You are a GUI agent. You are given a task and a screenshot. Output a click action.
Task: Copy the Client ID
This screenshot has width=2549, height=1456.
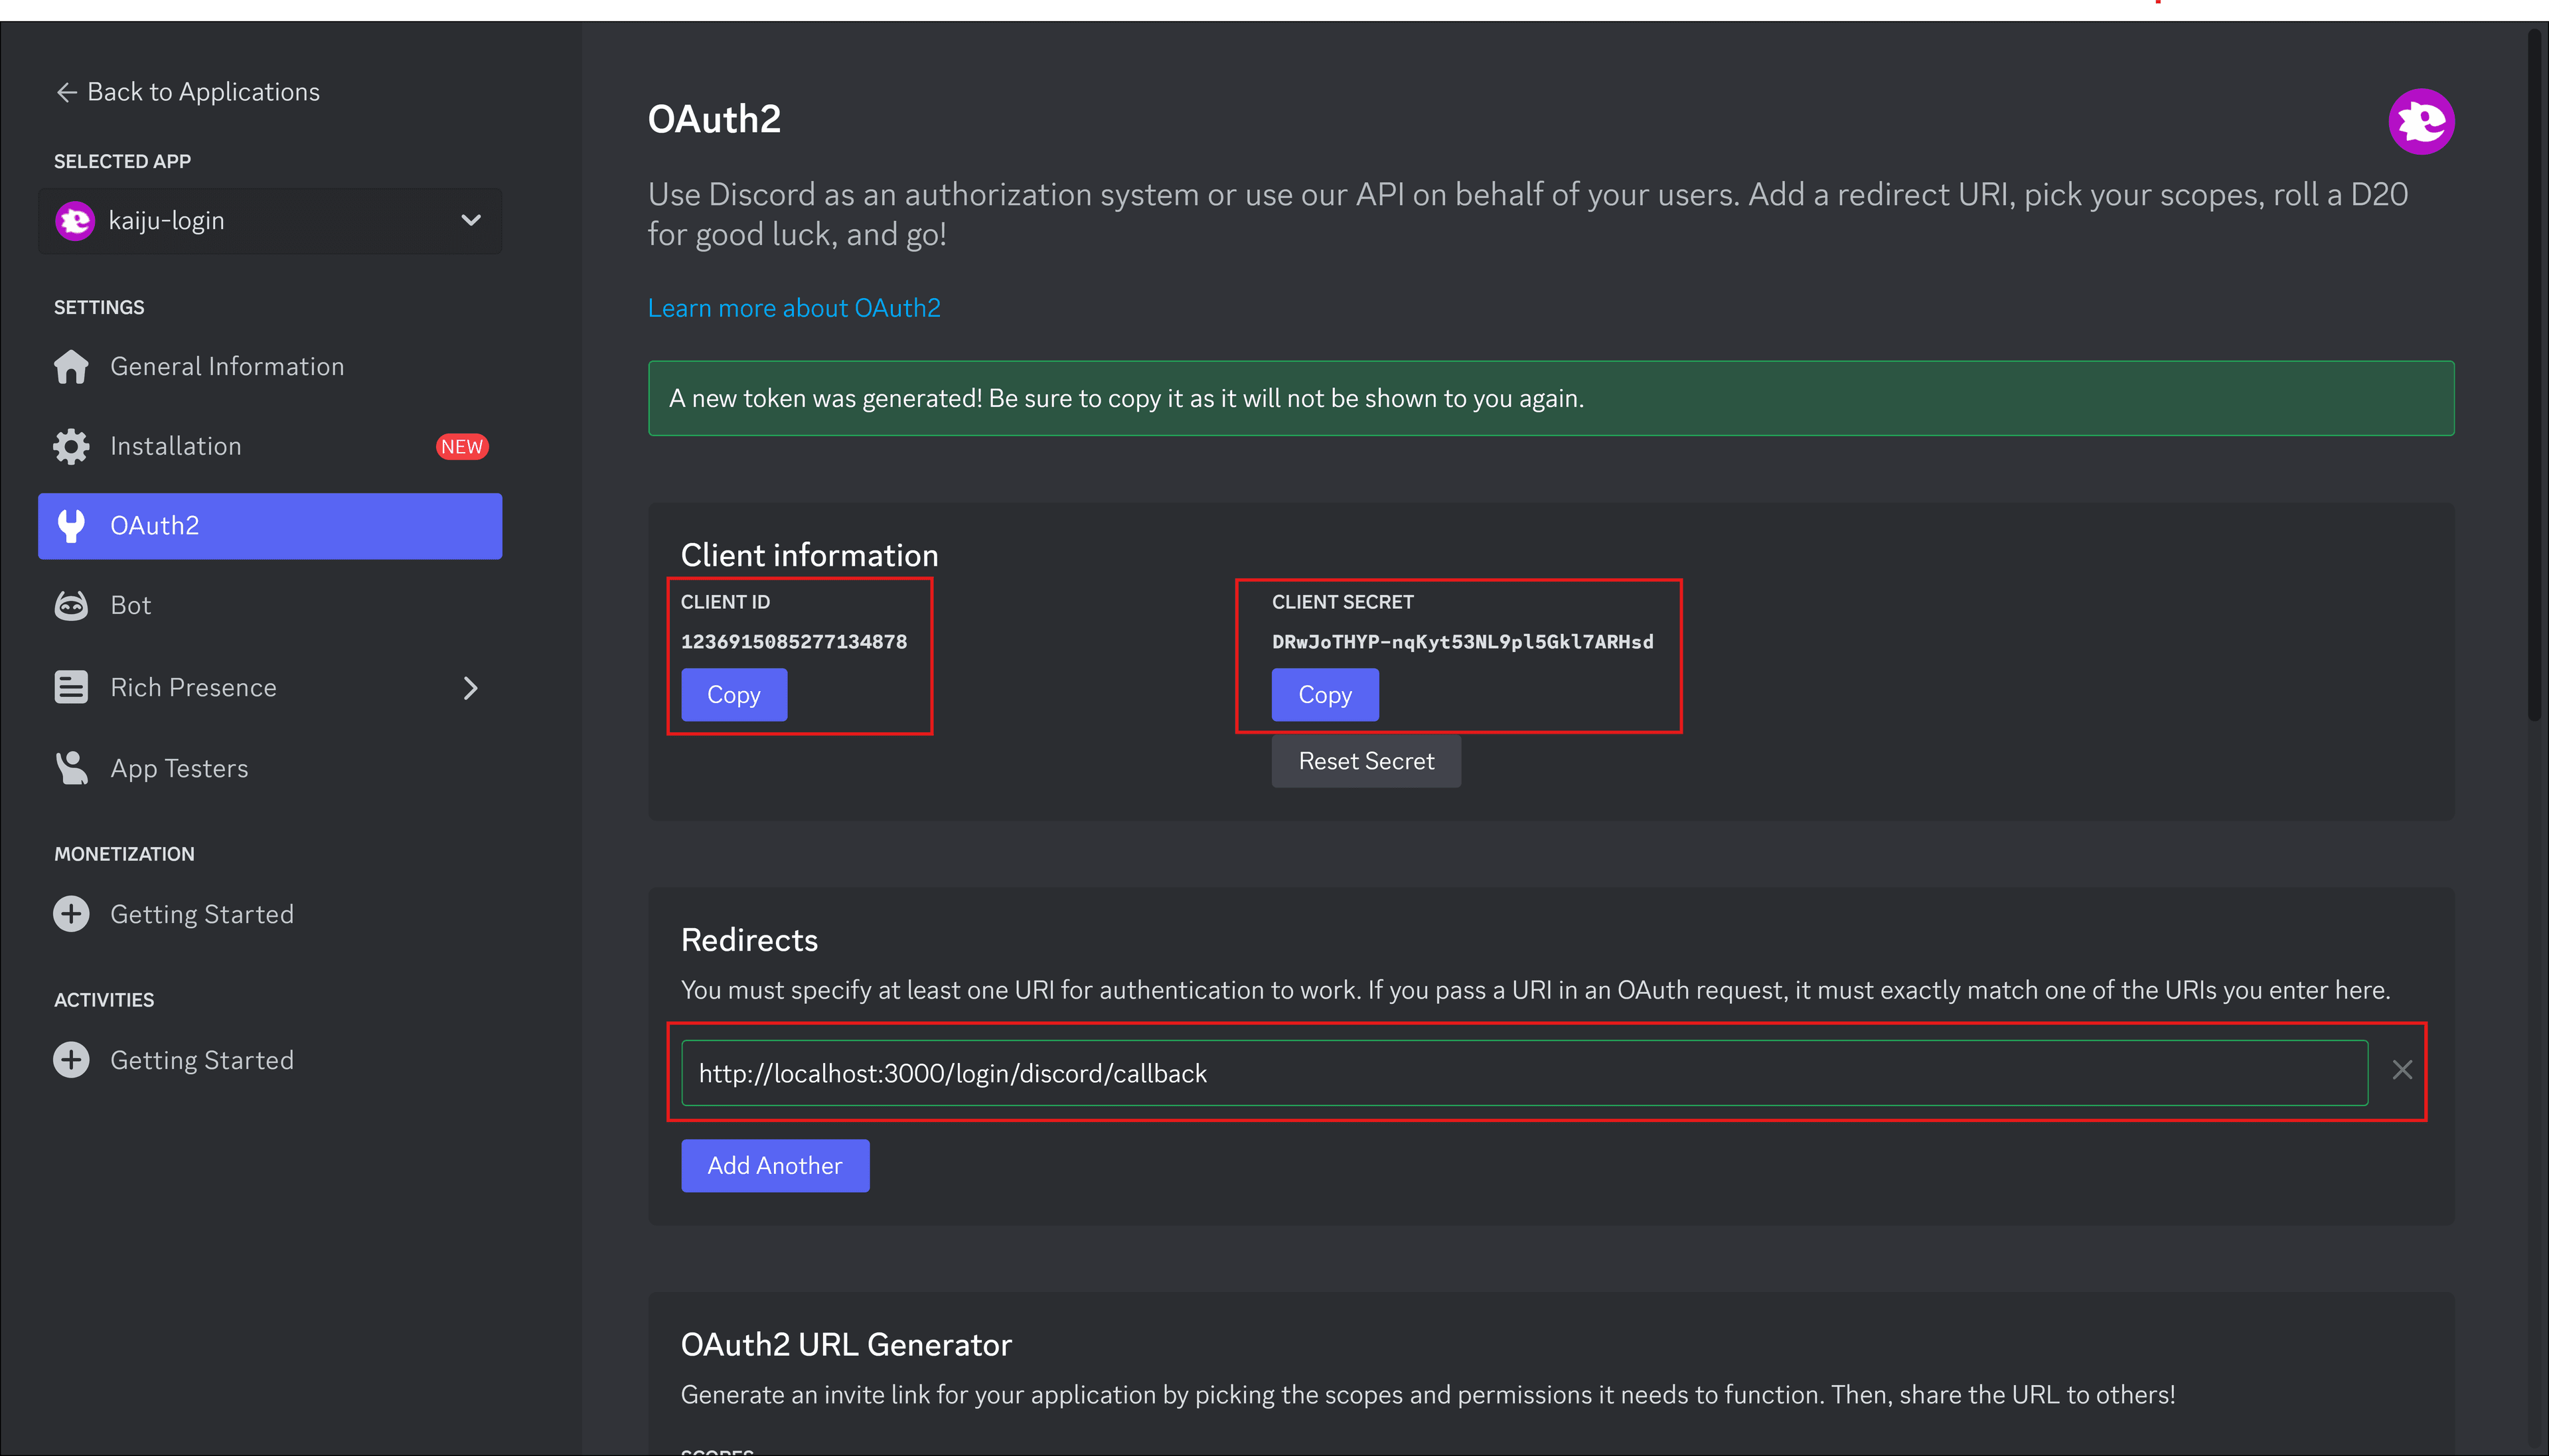pos(734,695)
